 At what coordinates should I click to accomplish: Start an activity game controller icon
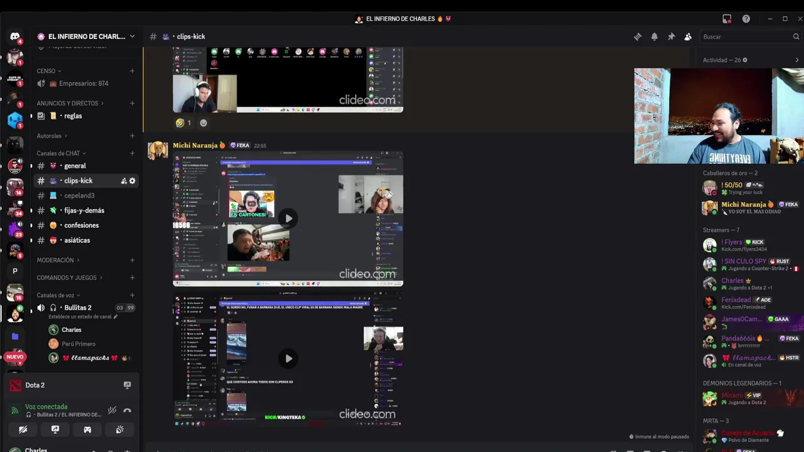point(87,429)
